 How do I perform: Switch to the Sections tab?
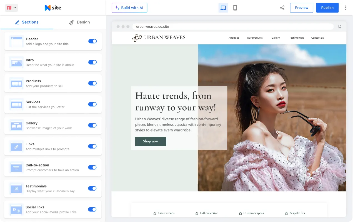pyautogui.click(x=27, y=22)
